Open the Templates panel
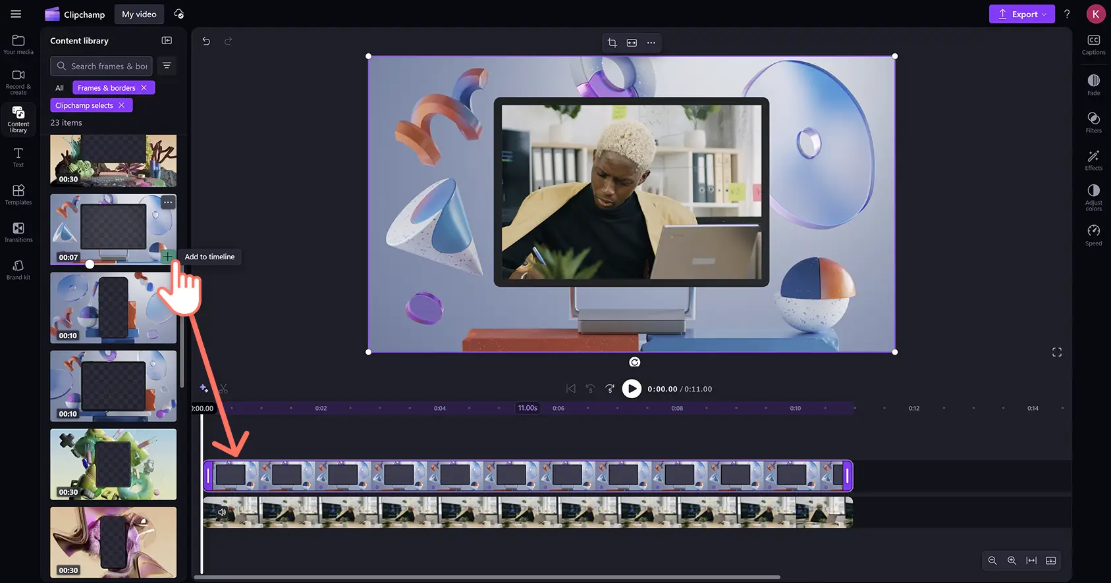The image size is (1111, 583). 18,195
